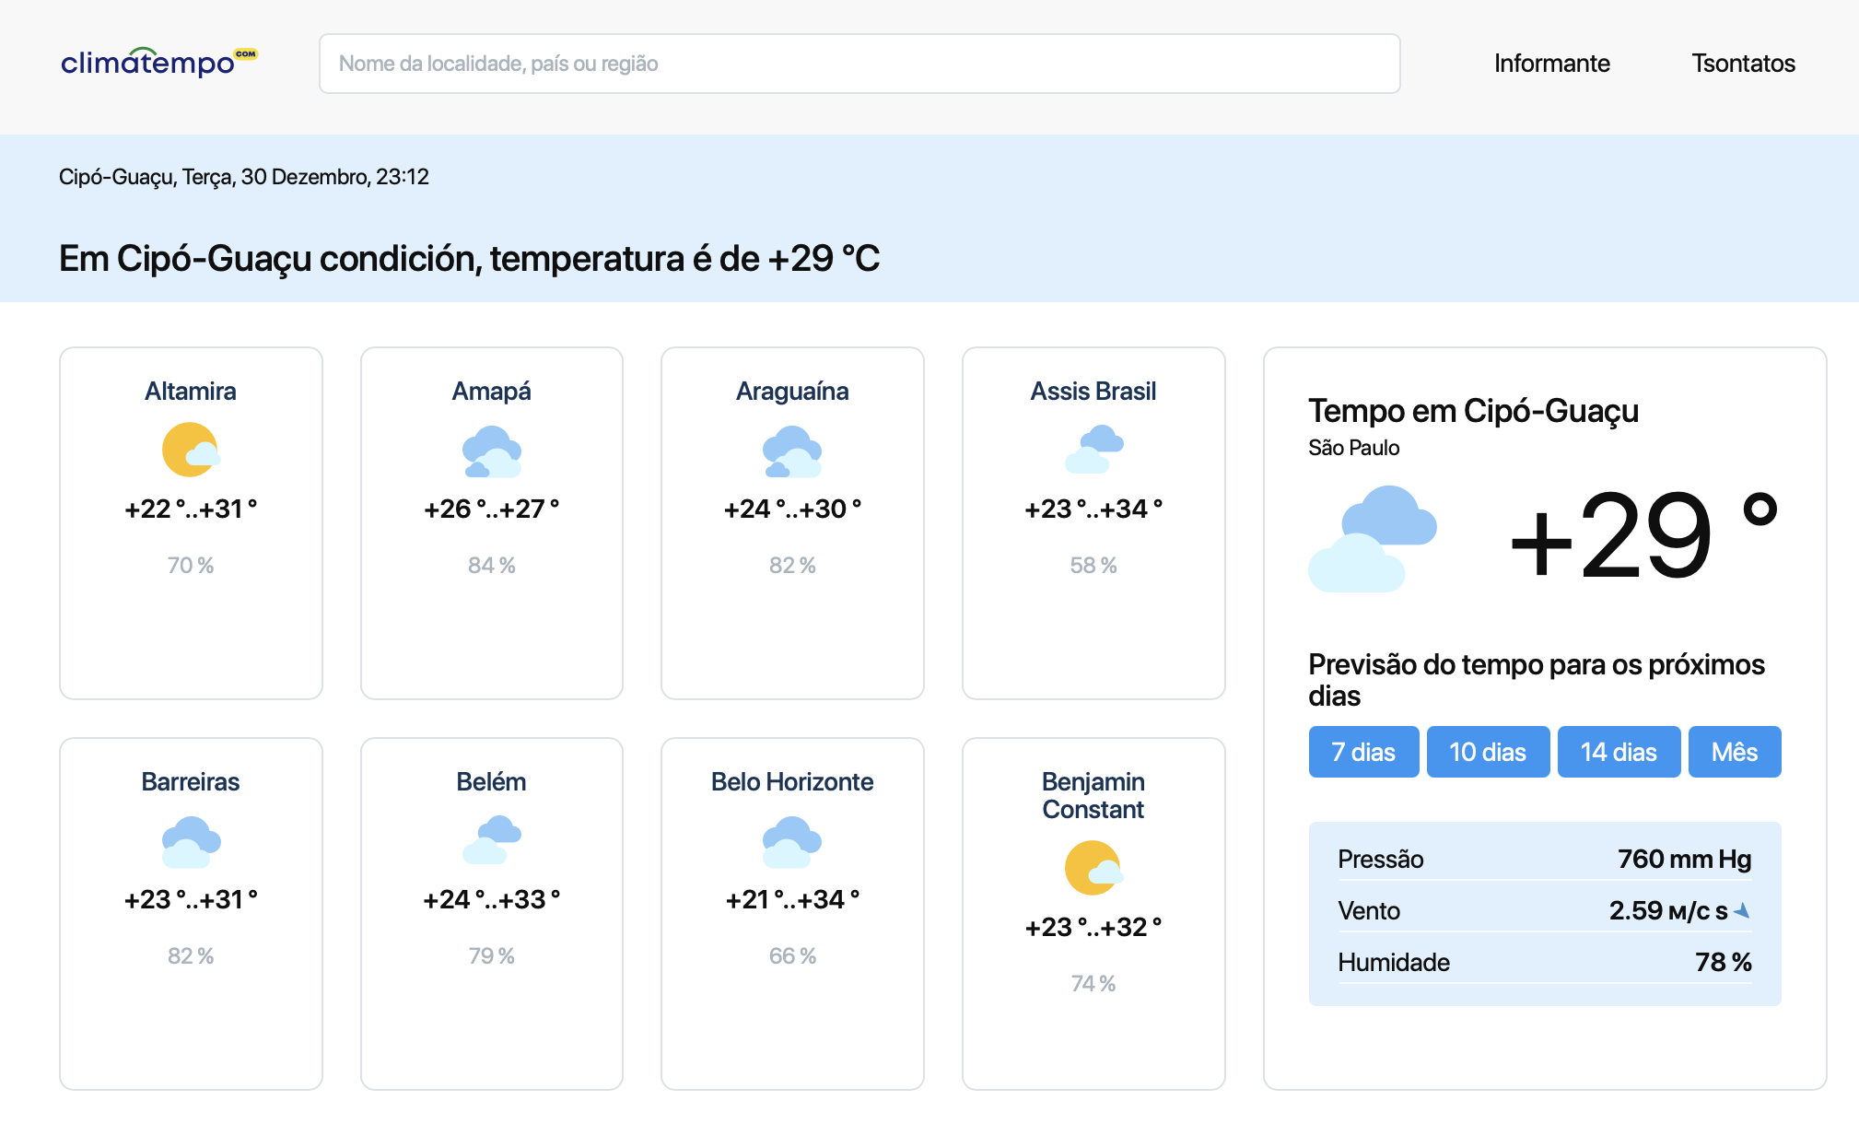This screenshot has width=1859, height=1124.
Task: Click the cloudy weather icon for Amapá
Action: click(x=491, y=450)
